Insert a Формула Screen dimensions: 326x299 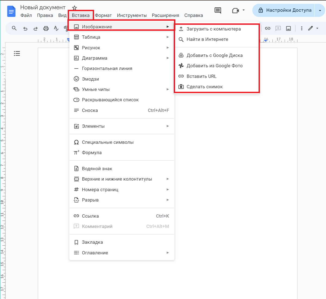pos(122,152)
